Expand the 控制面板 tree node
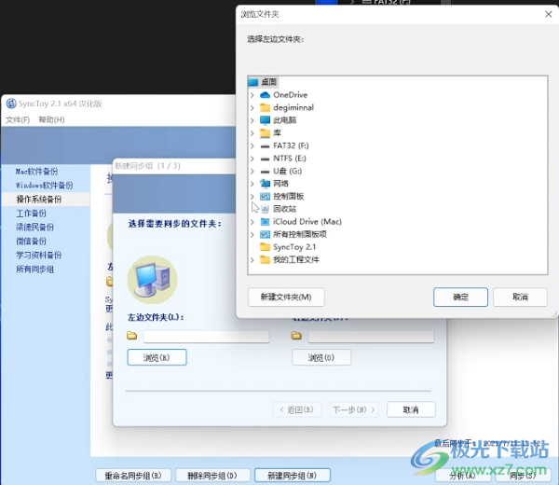Image resolution: width=559 pixels, height=485 pixels. 252,196
